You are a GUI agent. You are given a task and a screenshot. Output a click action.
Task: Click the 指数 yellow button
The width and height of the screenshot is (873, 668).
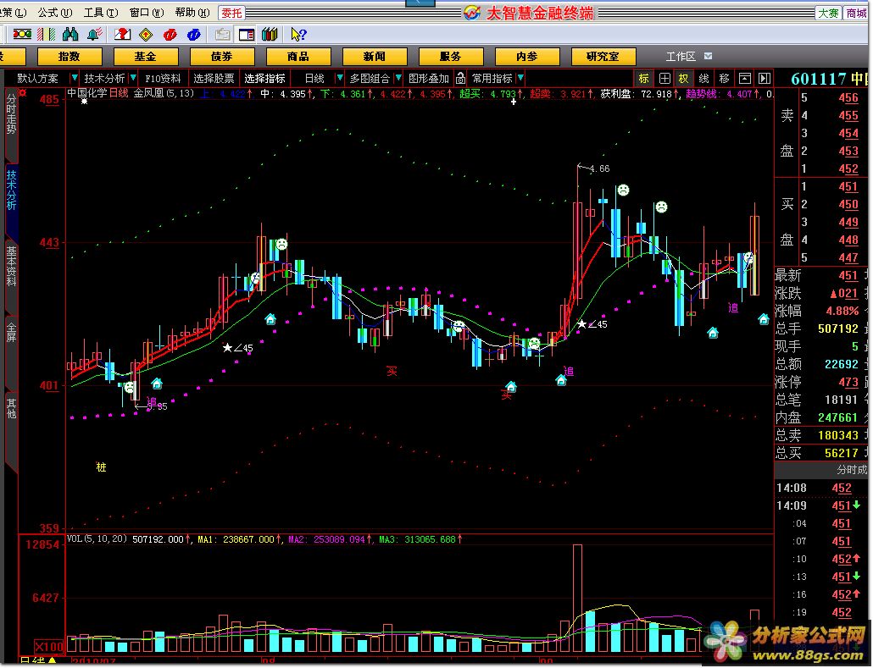[x=70, y=56]
